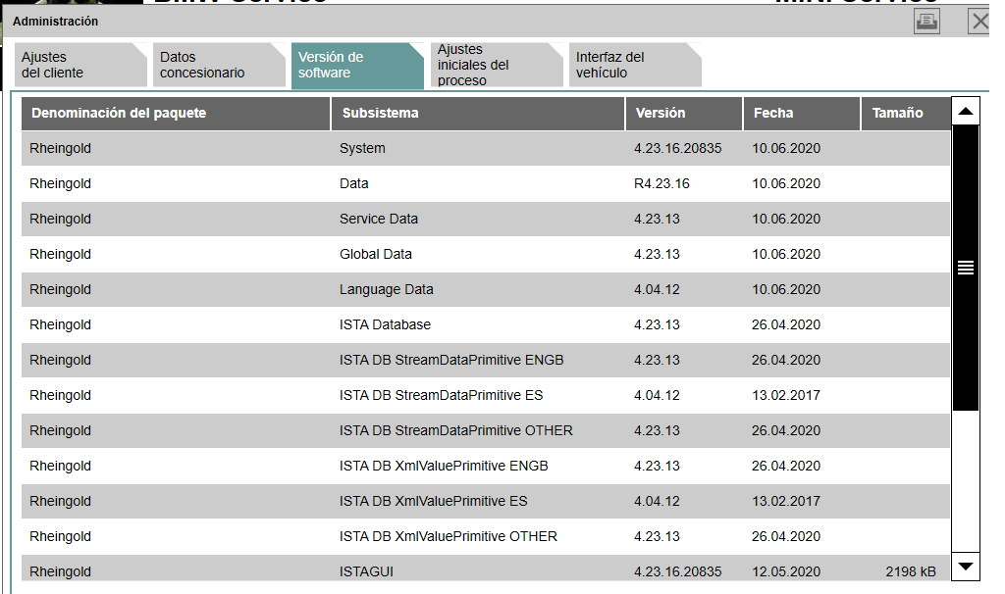The image size is (1005, 594).
Task: Click Denominación del paquete column header
Action: 176,114
